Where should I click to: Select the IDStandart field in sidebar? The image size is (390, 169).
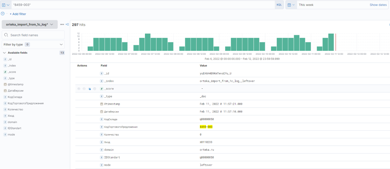15,128
